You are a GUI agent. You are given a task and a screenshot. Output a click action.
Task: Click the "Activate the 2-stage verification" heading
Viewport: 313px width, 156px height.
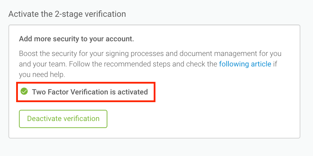click(x=67, y=14)
